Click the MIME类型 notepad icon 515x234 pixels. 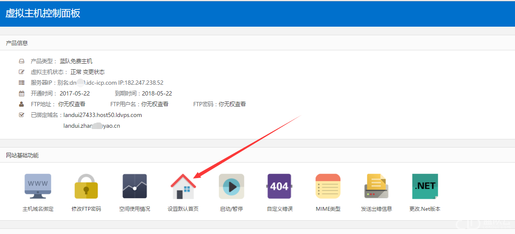click(328, 186)
